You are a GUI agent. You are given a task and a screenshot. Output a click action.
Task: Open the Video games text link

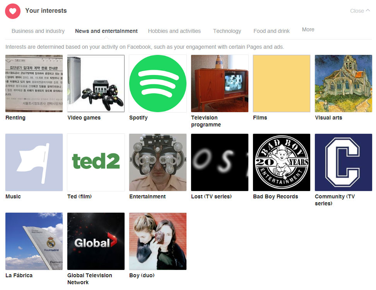(x=84, y=118)
